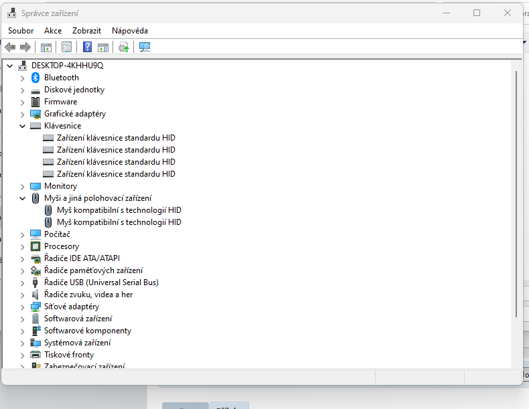529x409 pixels.
Task: Select the DESKTOP-4KHHU9Q root node
Action: 67,66
